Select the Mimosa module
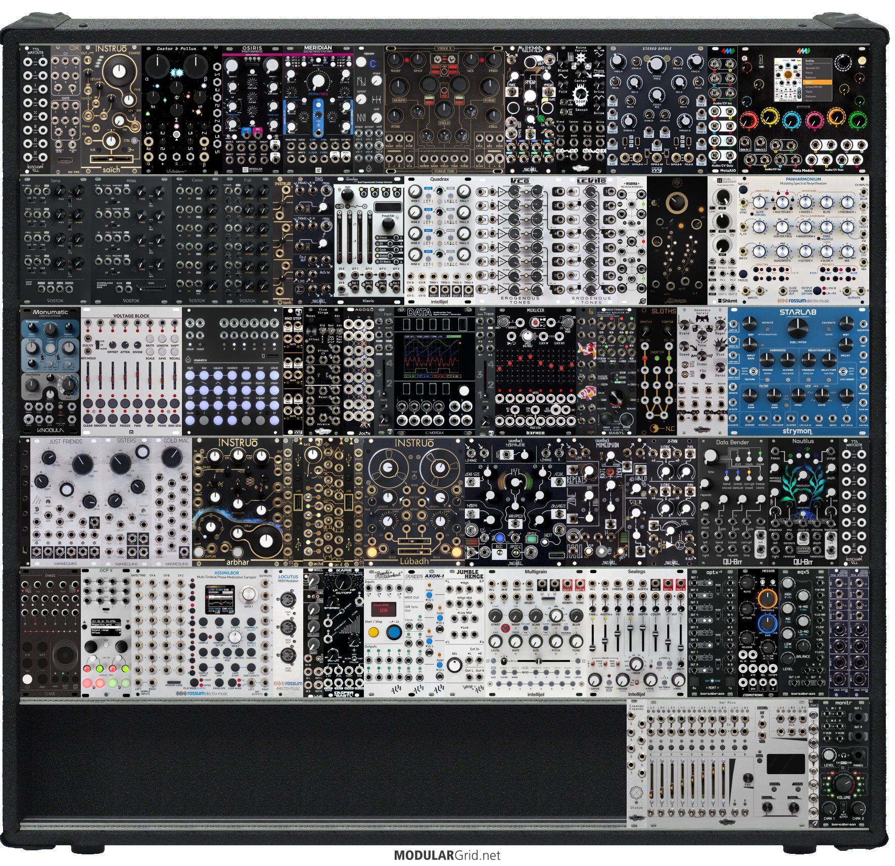This screenshot has height=866, width=895. point(677,240)
